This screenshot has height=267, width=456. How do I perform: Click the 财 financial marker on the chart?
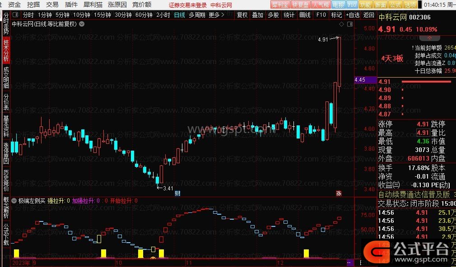(x=177, y=193)
